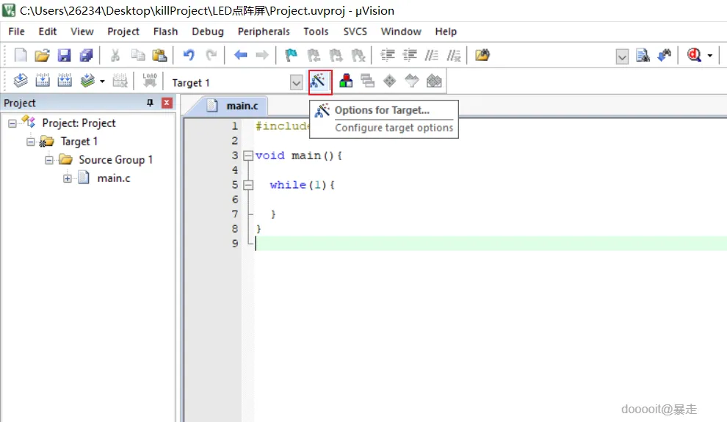Indent selected lines icon
Image resolution: width=727 pixels, height=422 pixels.
pyautogui.click(x=388, y=55)
